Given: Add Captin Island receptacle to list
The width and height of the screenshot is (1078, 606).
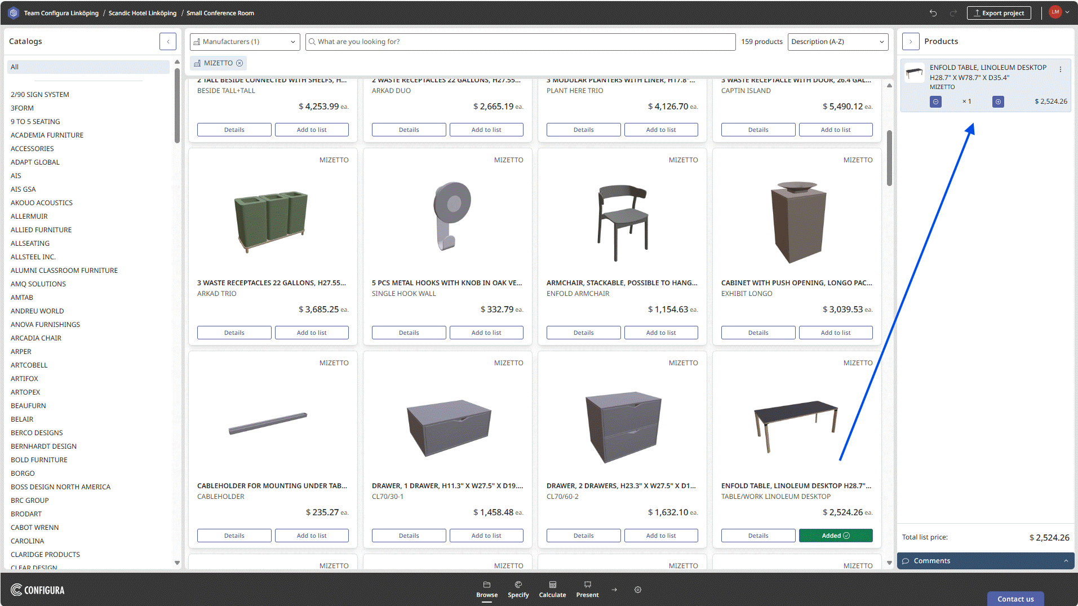Looking at the screenshot, I should [836, 130].
